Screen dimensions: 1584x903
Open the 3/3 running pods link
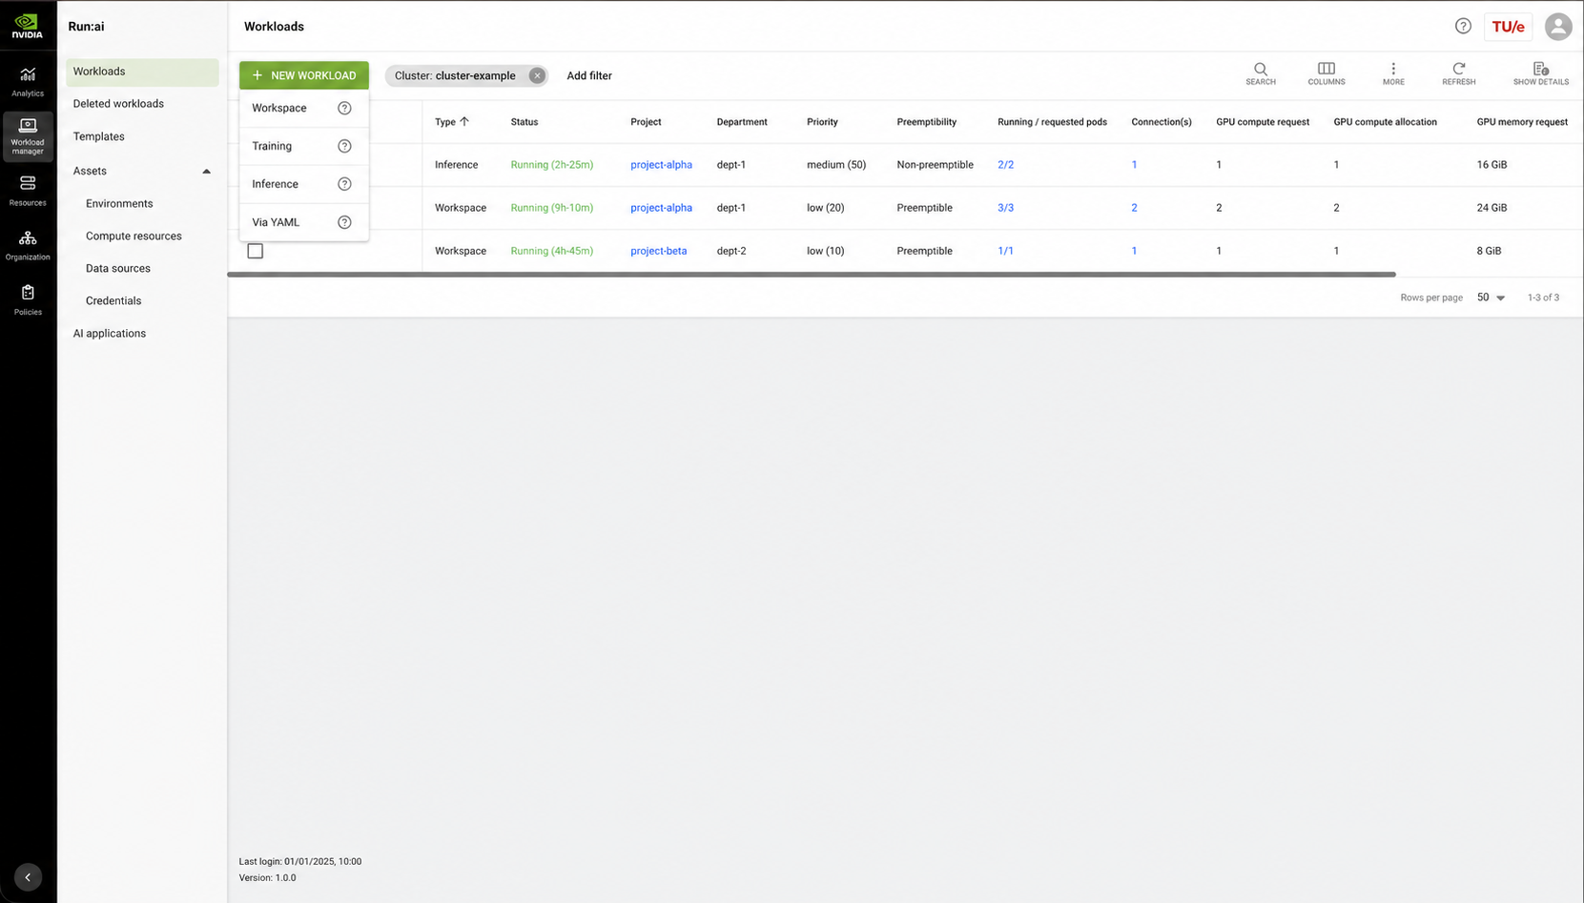tap(1005, 208)
